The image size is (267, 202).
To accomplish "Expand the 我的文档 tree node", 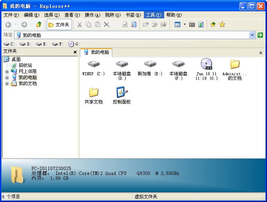I will 7,84.
